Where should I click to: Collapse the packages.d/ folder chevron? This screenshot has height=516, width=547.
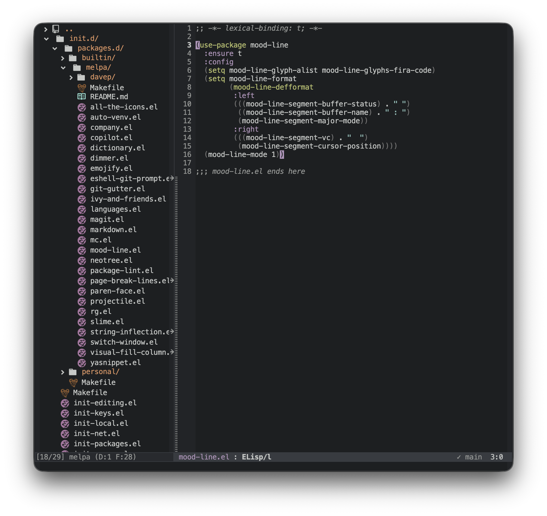pos(55,48)
